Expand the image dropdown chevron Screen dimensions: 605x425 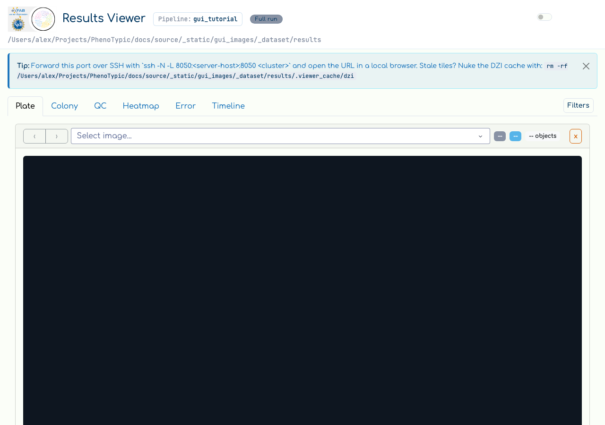coord(480,136)
